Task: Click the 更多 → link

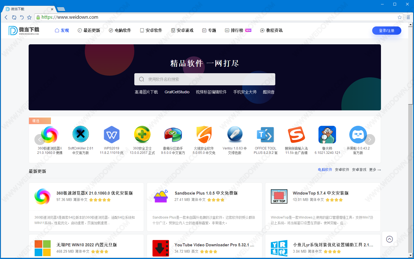Action: pos(375,170)
